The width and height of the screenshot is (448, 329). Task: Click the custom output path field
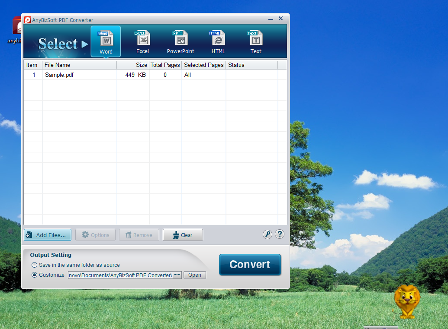(121, 275)
